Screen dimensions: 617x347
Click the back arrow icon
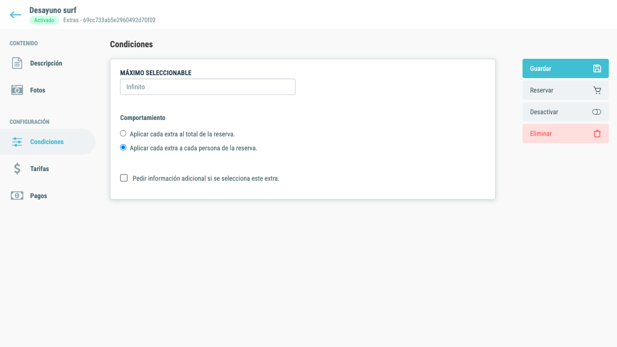click(x=15, y=15)
